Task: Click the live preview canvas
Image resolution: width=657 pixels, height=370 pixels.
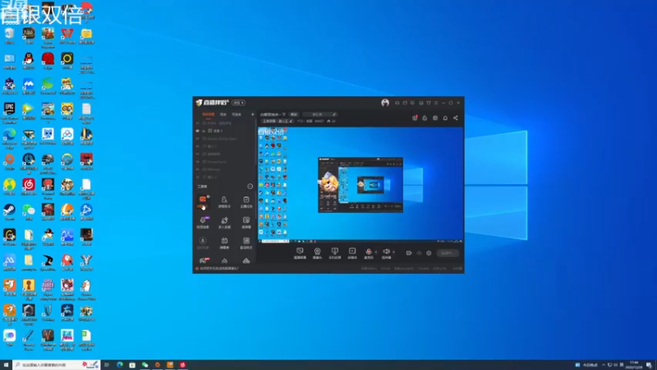Action: point(361,184)
